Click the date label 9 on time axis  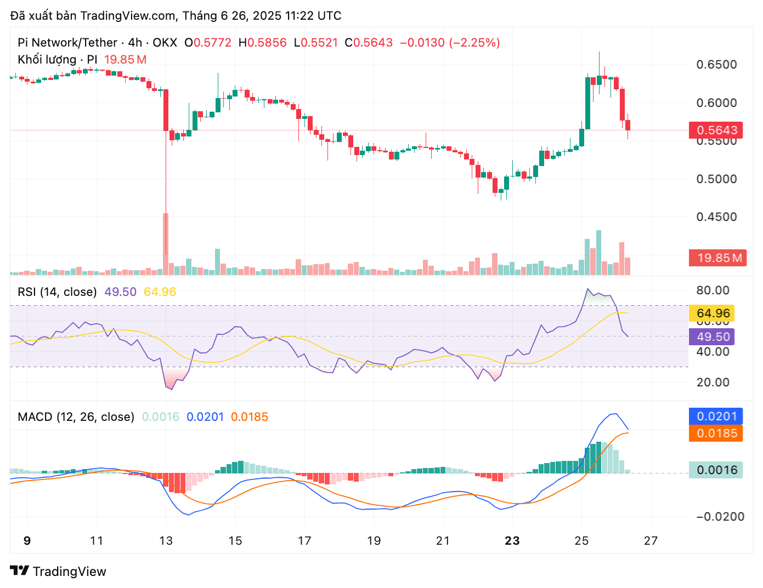(x=27, y=541)
